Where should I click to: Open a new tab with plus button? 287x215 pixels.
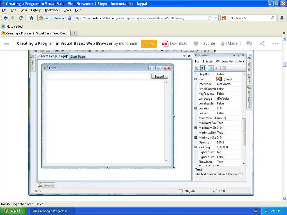click(74, 33)
